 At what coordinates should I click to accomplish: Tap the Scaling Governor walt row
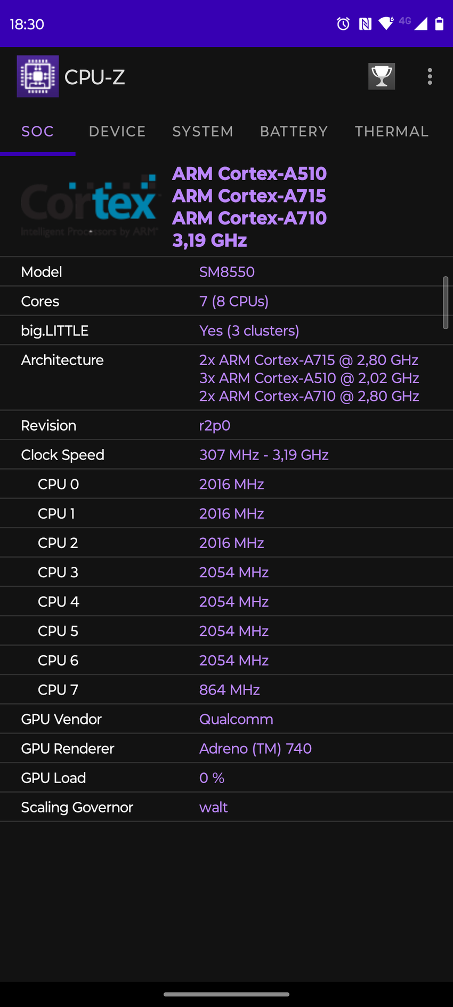(x=226, y=807)
